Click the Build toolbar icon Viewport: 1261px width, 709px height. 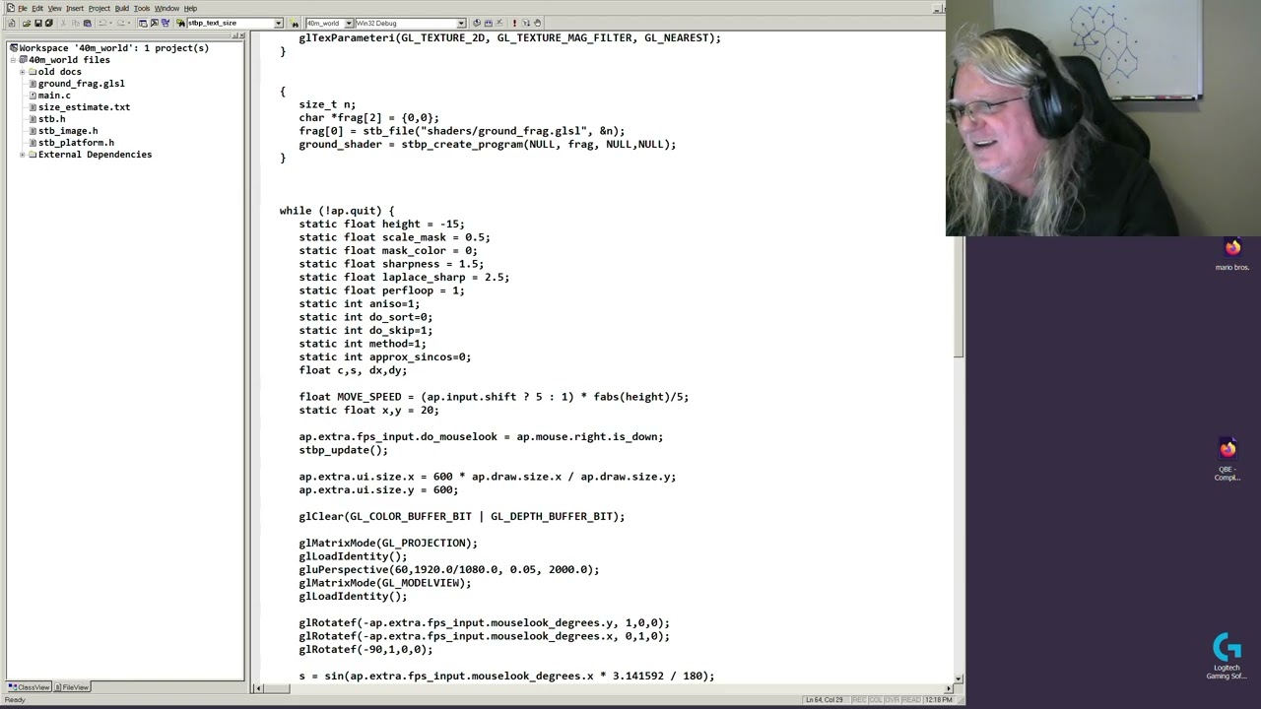point(488,24)
